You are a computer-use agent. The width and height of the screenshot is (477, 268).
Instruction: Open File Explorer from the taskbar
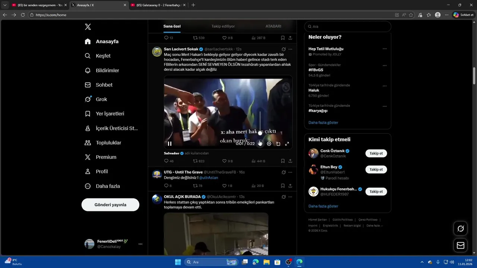(x=266, y=262)
